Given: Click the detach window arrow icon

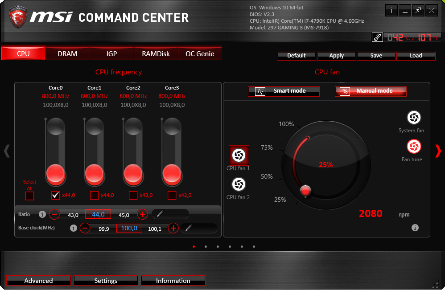Looking at the screenshot, I should tap(418, 11).
